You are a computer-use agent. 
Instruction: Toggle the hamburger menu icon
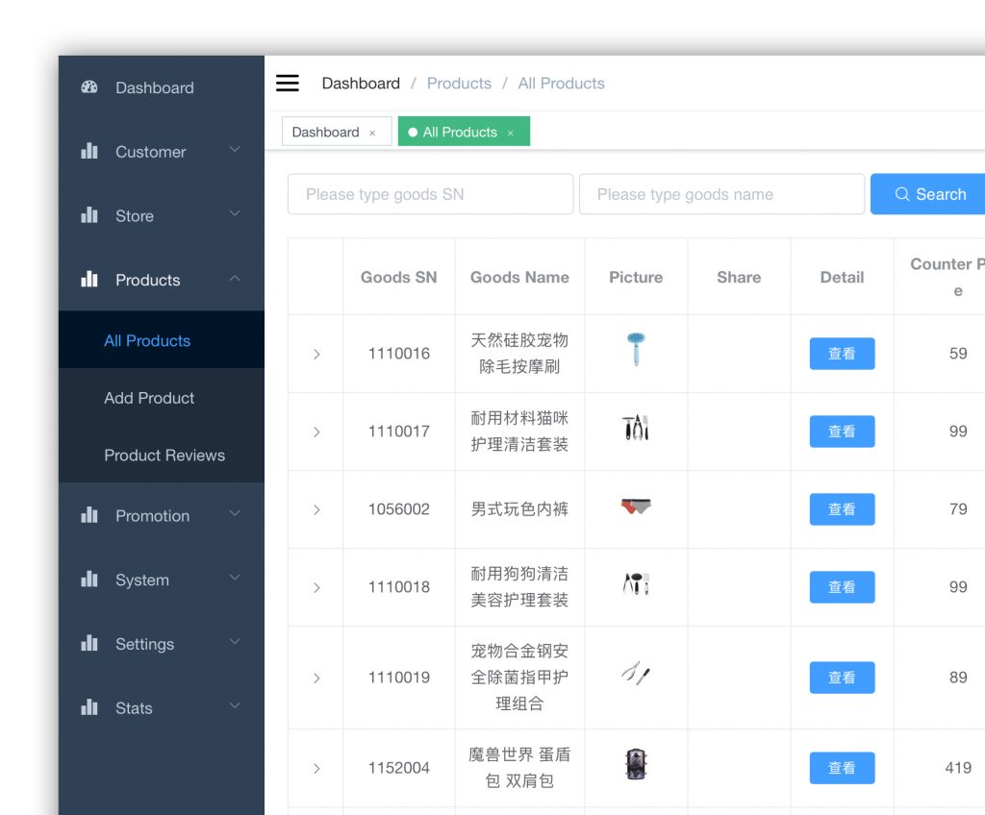[x=287, y=83]
